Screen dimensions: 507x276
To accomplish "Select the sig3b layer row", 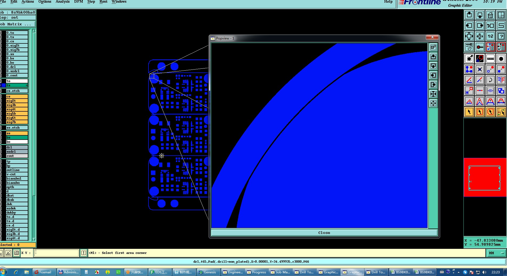I will coord(17,105).
